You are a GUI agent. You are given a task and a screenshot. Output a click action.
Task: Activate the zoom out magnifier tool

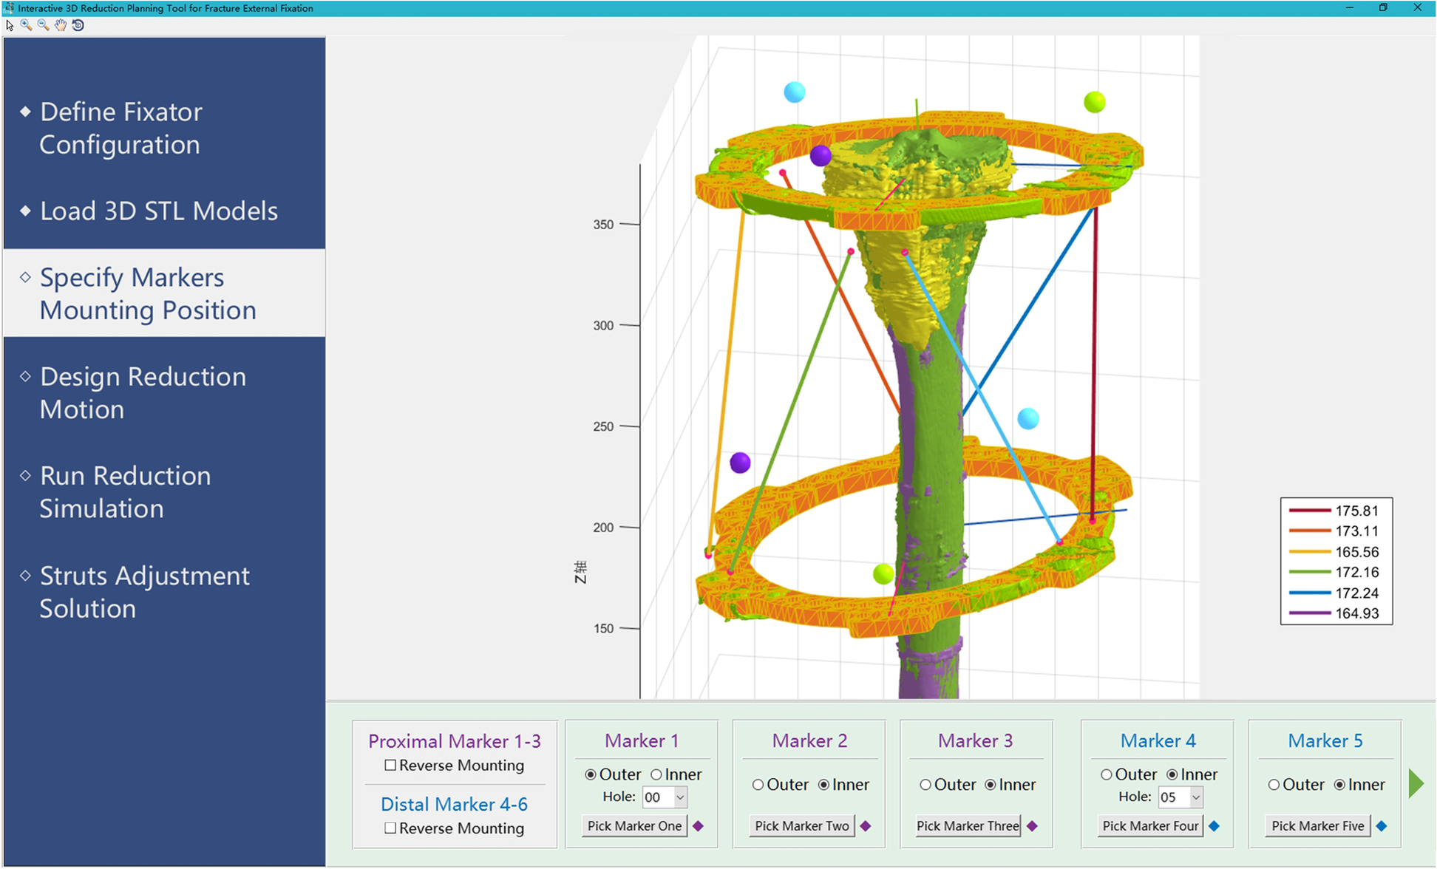click(x=43, y=25)
